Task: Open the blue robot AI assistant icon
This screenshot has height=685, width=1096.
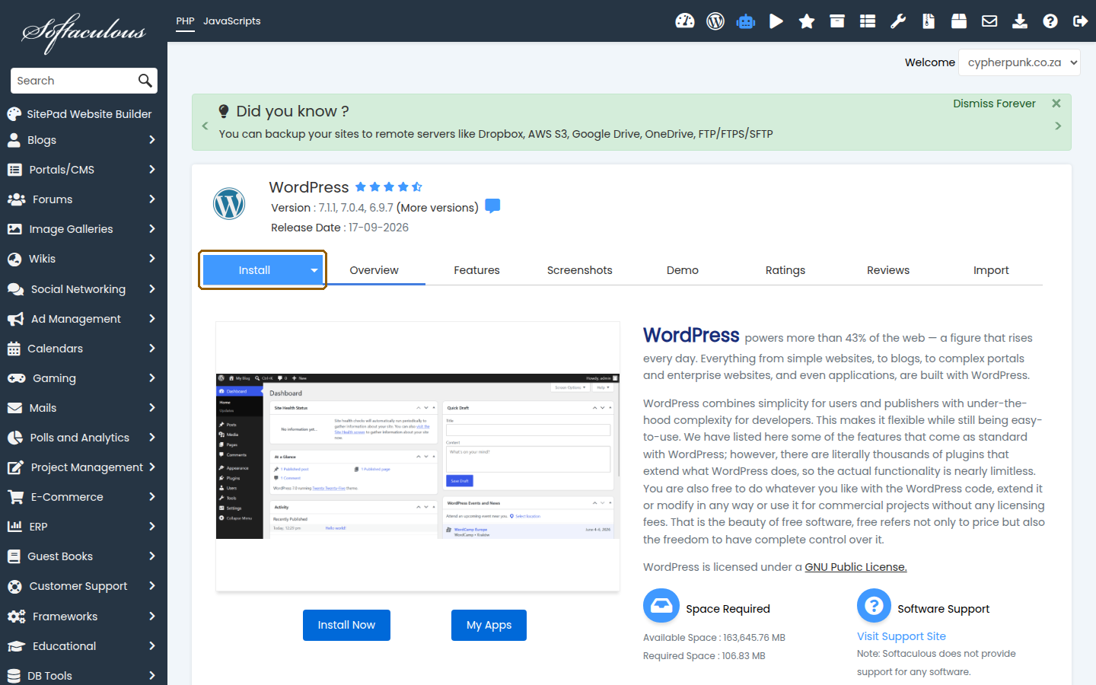Action: pos(746,21)
